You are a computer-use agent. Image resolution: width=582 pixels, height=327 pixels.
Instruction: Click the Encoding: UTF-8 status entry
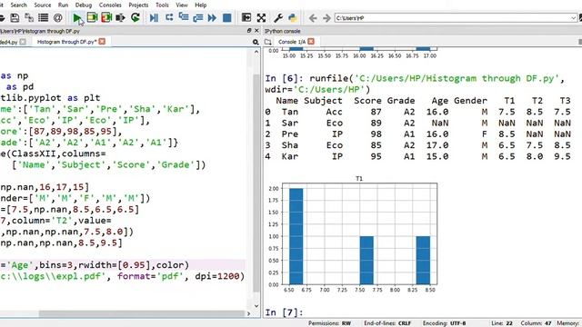point(445,323)
